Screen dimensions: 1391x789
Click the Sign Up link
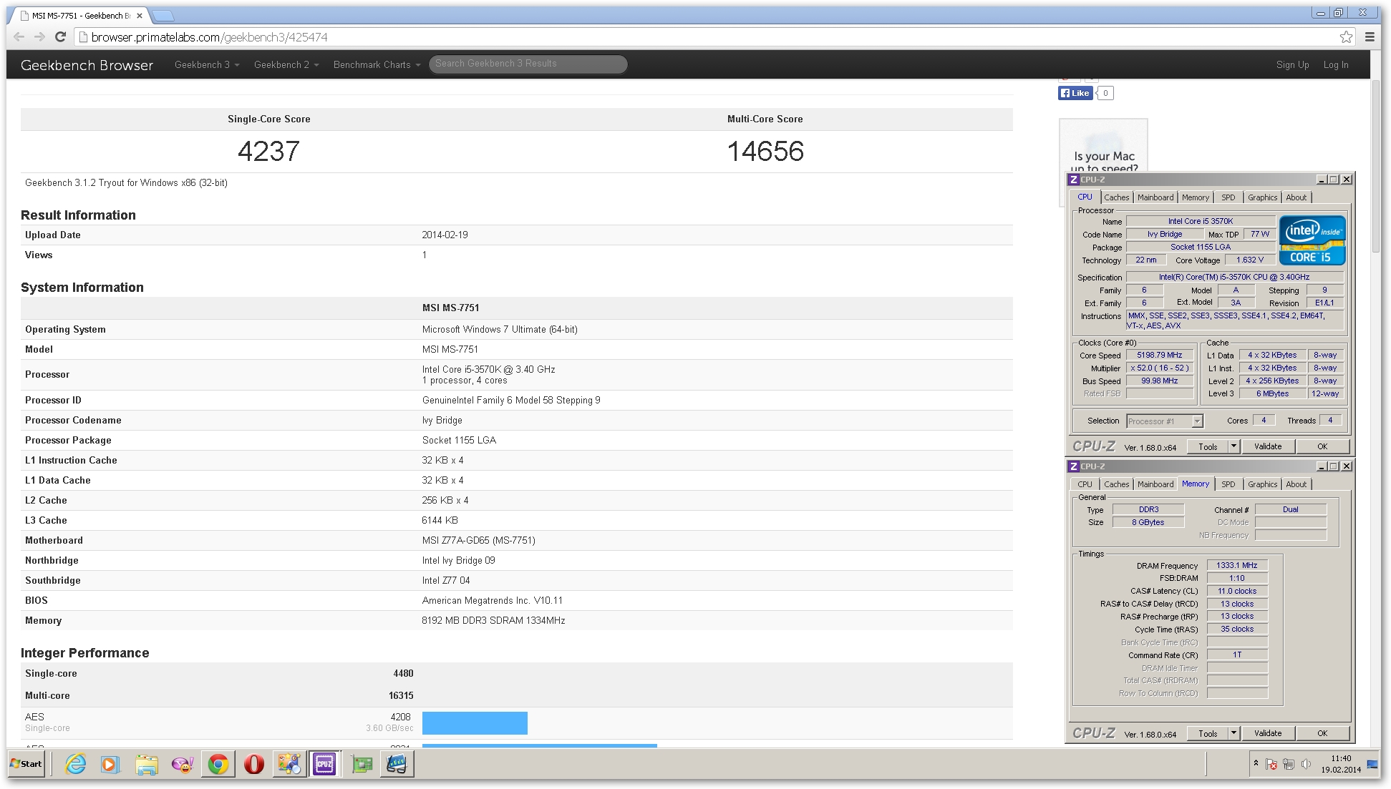pos(1292,64)
